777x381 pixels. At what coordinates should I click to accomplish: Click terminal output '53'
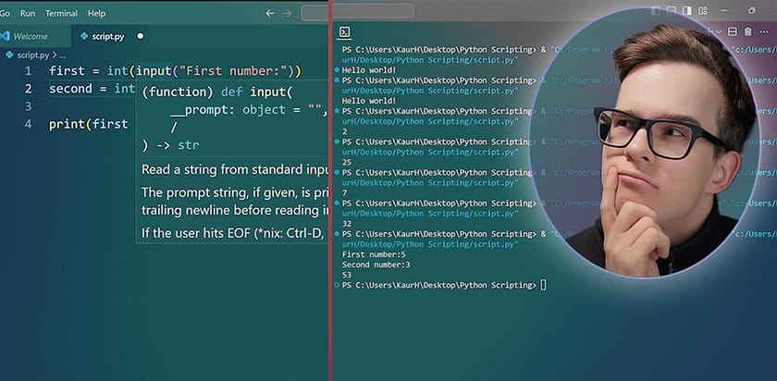pos(346,275)
